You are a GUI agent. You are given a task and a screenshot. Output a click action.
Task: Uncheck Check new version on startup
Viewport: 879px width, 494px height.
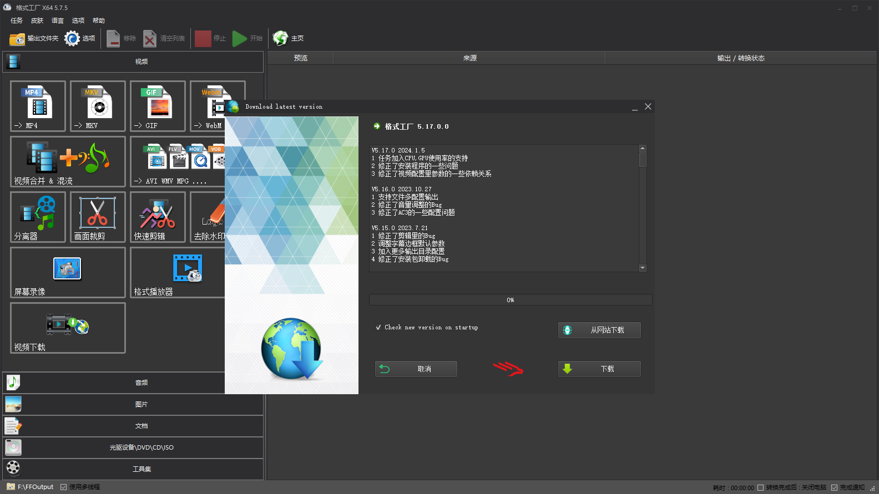pos(378,328)
